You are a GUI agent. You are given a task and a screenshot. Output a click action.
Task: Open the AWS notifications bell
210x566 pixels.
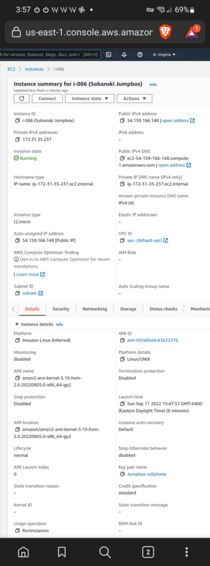pos(124,54)
